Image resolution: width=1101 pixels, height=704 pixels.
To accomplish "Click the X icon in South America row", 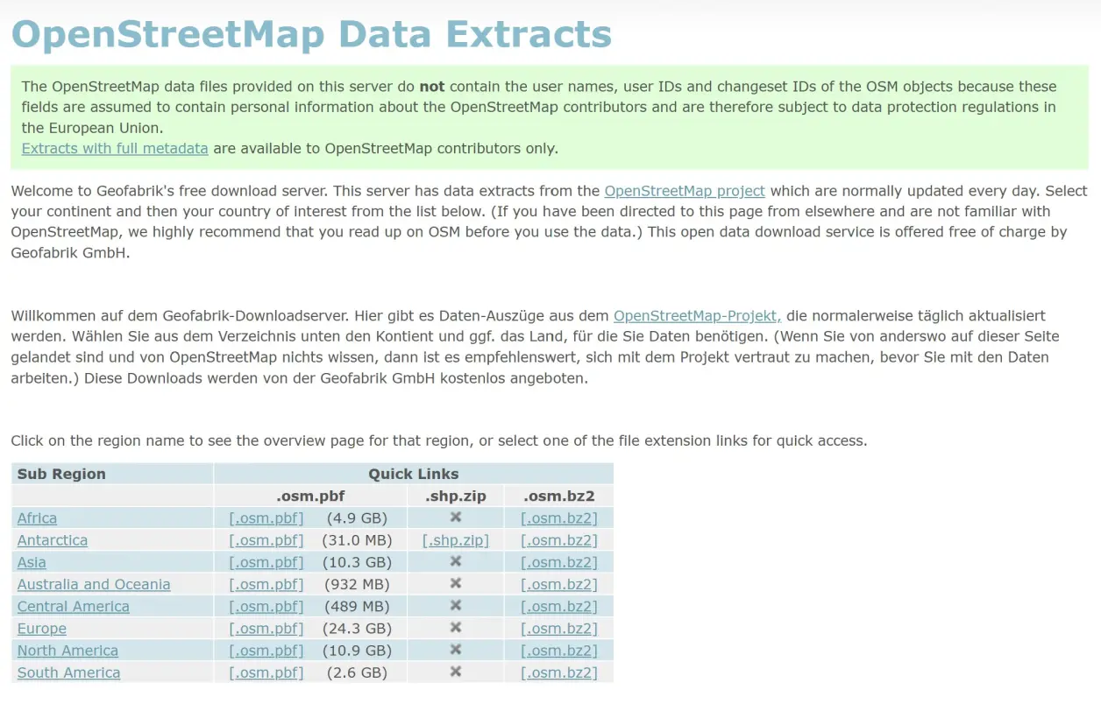I will coord(456,672).
